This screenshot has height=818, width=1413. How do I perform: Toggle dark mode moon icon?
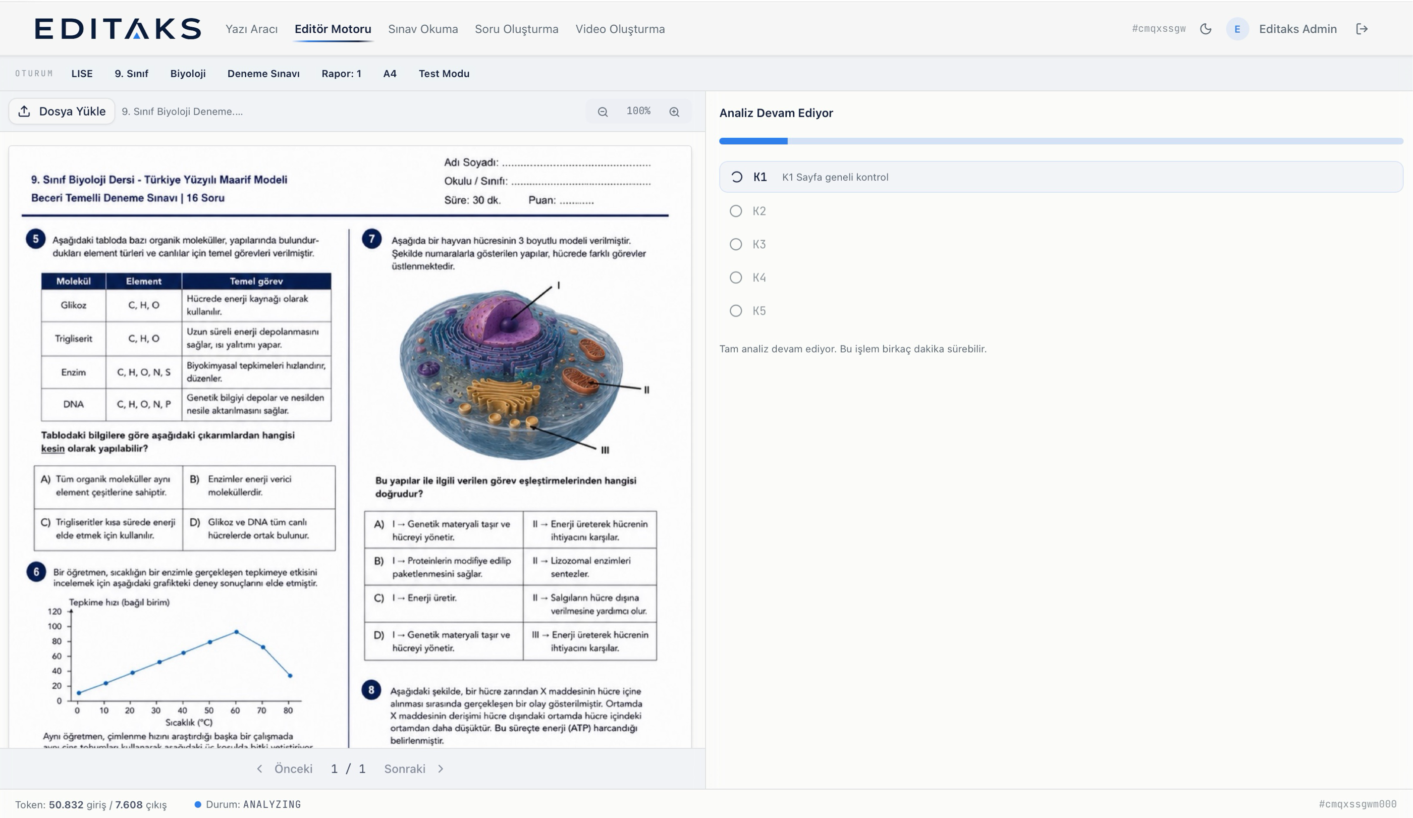1206,29
